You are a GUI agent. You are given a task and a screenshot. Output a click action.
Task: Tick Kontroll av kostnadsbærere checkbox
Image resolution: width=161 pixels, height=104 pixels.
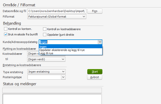[45, 29]
